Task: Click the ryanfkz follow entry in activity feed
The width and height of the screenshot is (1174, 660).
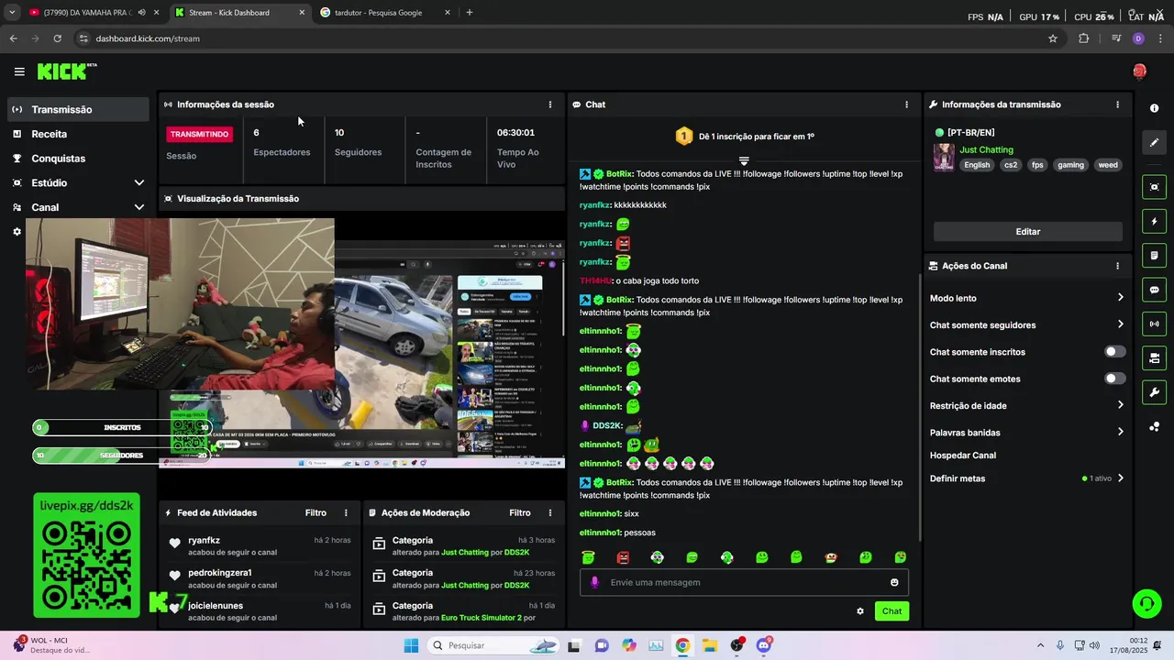Action: click(259, 546)
